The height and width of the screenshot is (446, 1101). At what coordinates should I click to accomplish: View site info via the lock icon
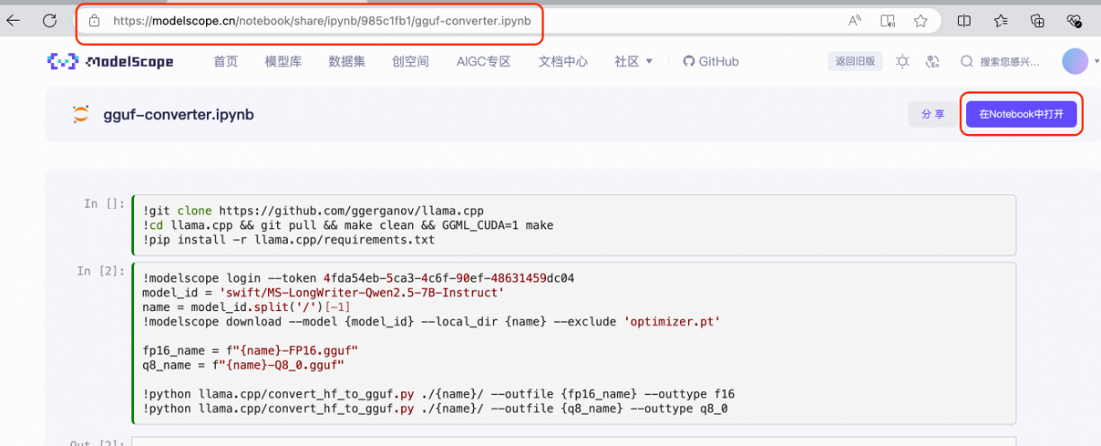pos(94,20)
